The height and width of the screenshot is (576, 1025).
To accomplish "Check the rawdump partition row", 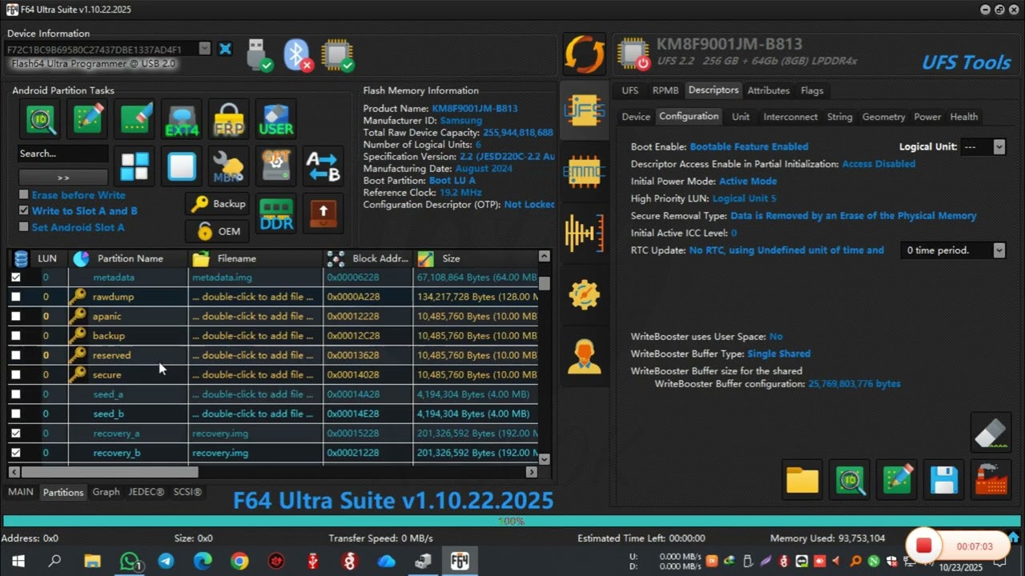I will point(15,297).
